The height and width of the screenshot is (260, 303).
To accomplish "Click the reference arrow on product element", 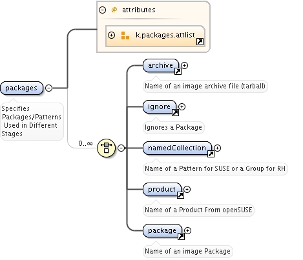I will 180,195.
